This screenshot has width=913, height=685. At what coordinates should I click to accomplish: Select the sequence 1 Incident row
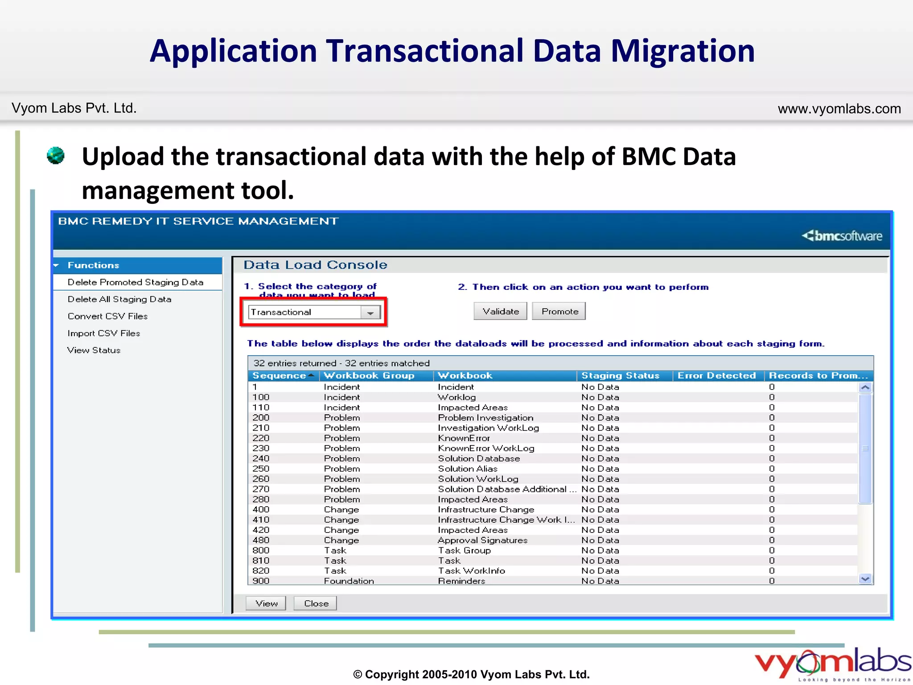point(553,387)
